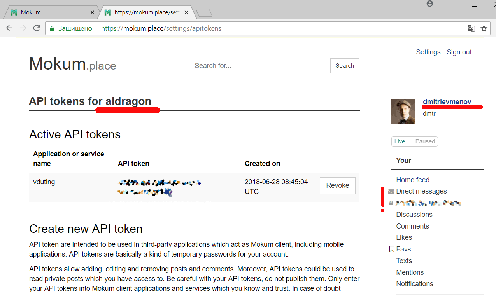This screenshot has height=295, width=496.
Task: Click the bookmark icon next to Favs
Action: pyautogui.click(x=392, y=249)
